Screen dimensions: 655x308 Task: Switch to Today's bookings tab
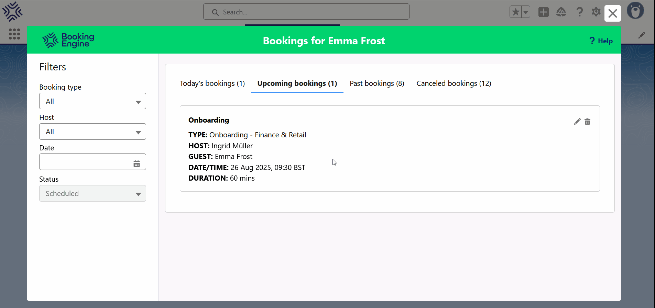[212, 83]
